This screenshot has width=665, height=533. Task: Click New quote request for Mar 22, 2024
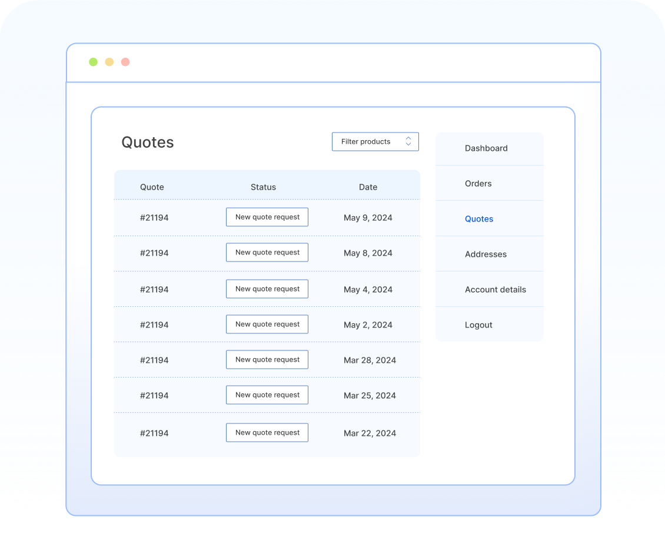click(267, 432)
